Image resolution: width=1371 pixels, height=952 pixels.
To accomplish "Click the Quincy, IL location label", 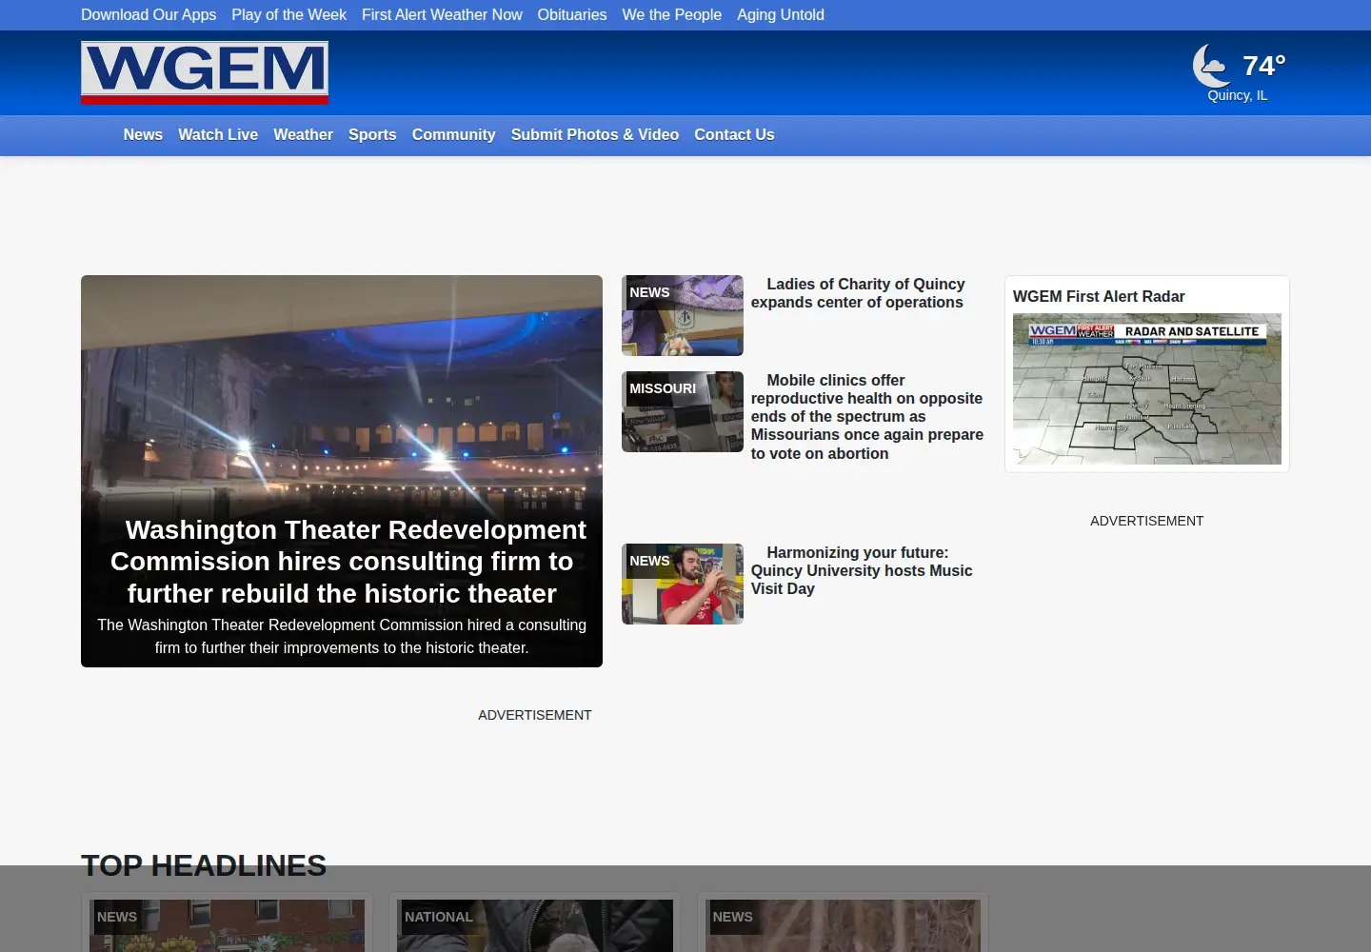I will tap(1238, 95).
